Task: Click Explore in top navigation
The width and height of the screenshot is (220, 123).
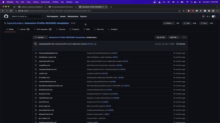Action: (83, 16)
